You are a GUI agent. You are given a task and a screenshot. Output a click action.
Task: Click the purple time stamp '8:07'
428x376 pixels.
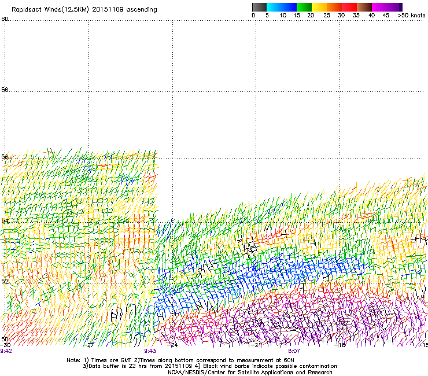[x=294, y=351]
